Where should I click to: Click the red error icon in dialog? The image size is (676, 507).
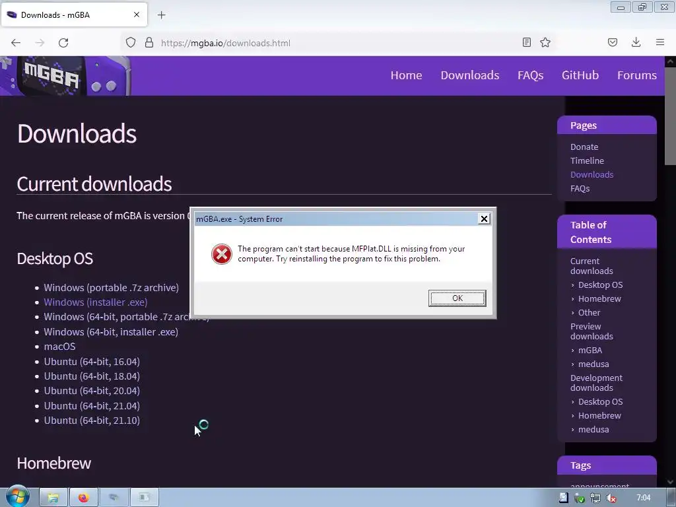222,254
